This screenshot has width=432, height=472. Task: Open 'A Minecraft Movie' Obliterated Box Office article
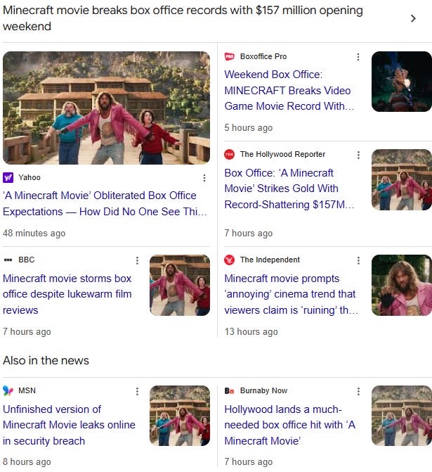point(105,203)
